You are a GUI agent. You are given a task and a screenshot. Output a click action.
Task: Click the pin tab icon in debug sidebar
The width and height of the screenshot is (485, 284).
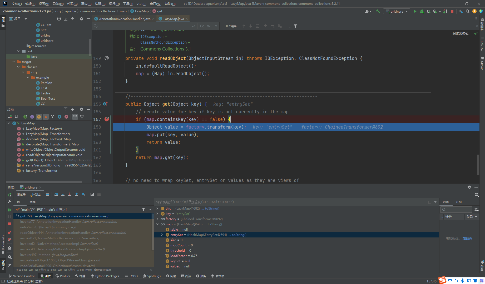(x=9, y=265)
